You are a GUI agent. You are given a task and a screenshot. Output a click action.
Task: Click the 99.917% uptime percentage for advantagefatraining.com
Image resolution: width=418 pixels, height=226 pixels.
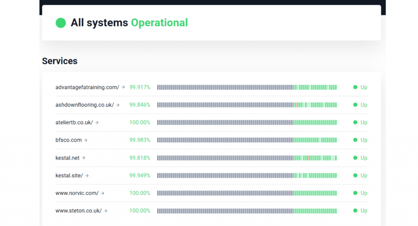pos(140,87)
